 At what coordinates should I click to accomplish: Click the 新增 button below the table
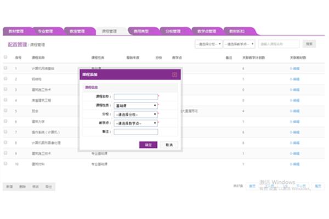9,187
